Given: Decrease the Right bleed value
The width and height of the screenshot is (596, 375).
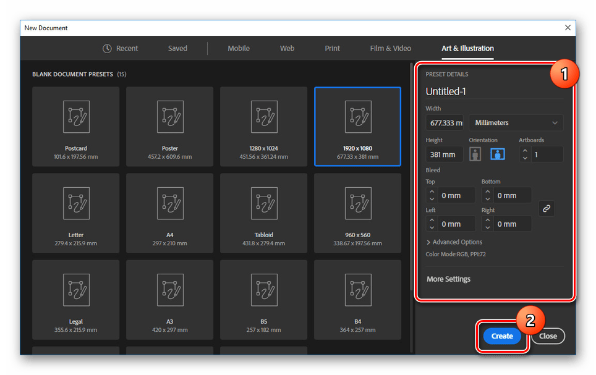Looking at the screenshot, I should pyautogui.click(x=488, y=227).
